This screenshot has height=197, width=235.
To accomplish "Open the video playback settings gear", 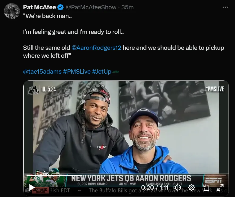I will pyautogui.click(x=191, y=187).
